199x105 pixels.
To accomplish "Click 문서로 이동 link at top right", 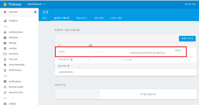I will (x=190, y=4).
